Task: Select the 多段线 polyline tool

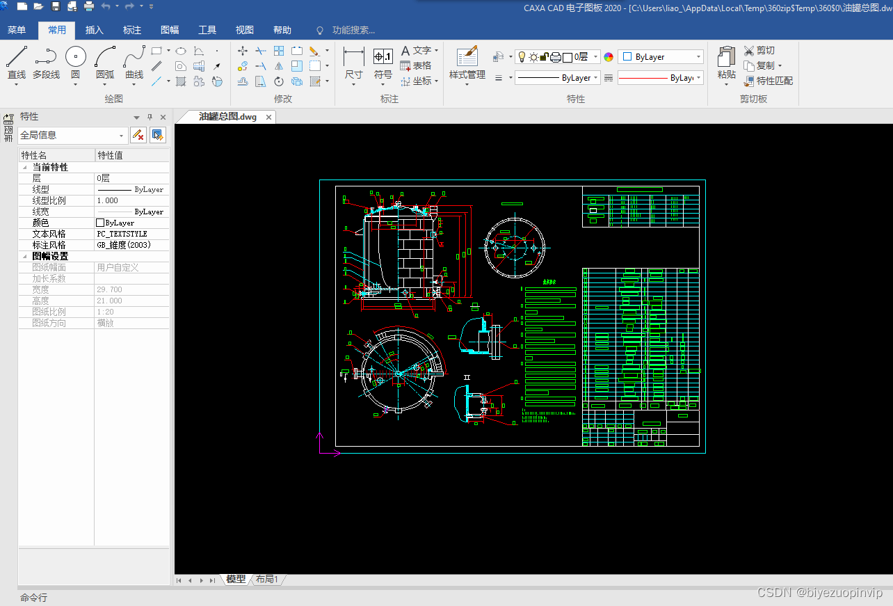Action: click(46, 63)
